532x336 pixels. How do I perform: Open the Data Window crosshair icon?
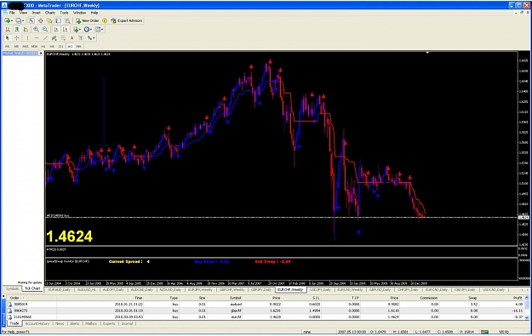tap(41, 20)
